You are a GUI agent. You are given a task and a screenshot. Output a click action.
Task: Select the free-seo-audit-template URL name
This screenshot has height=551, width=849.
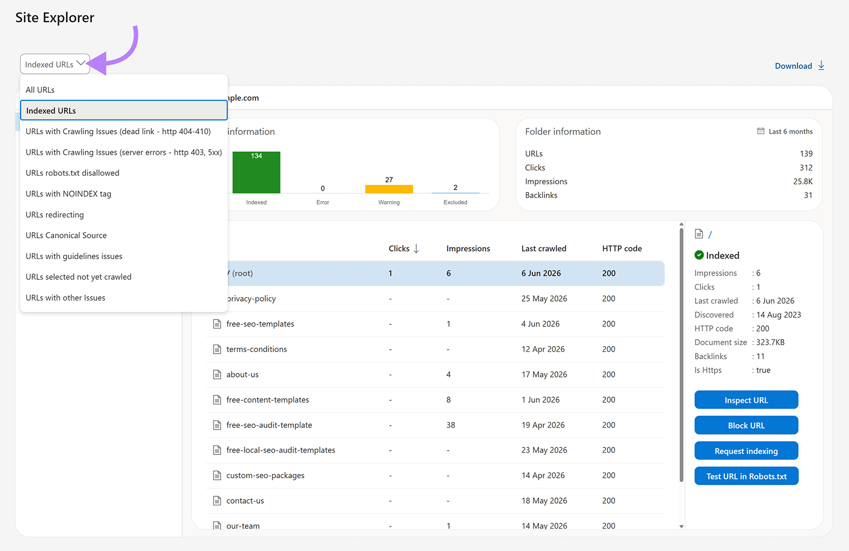coord(269,425)
